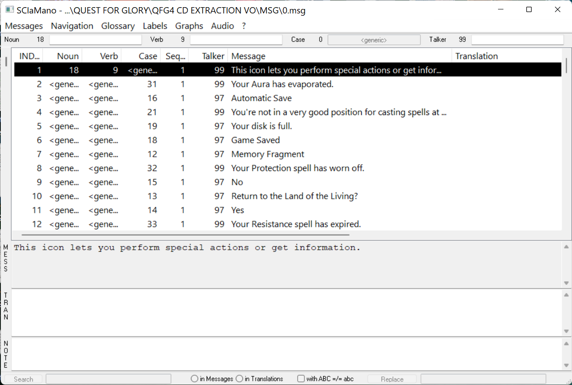Open the Messages menu

point(24,26)
